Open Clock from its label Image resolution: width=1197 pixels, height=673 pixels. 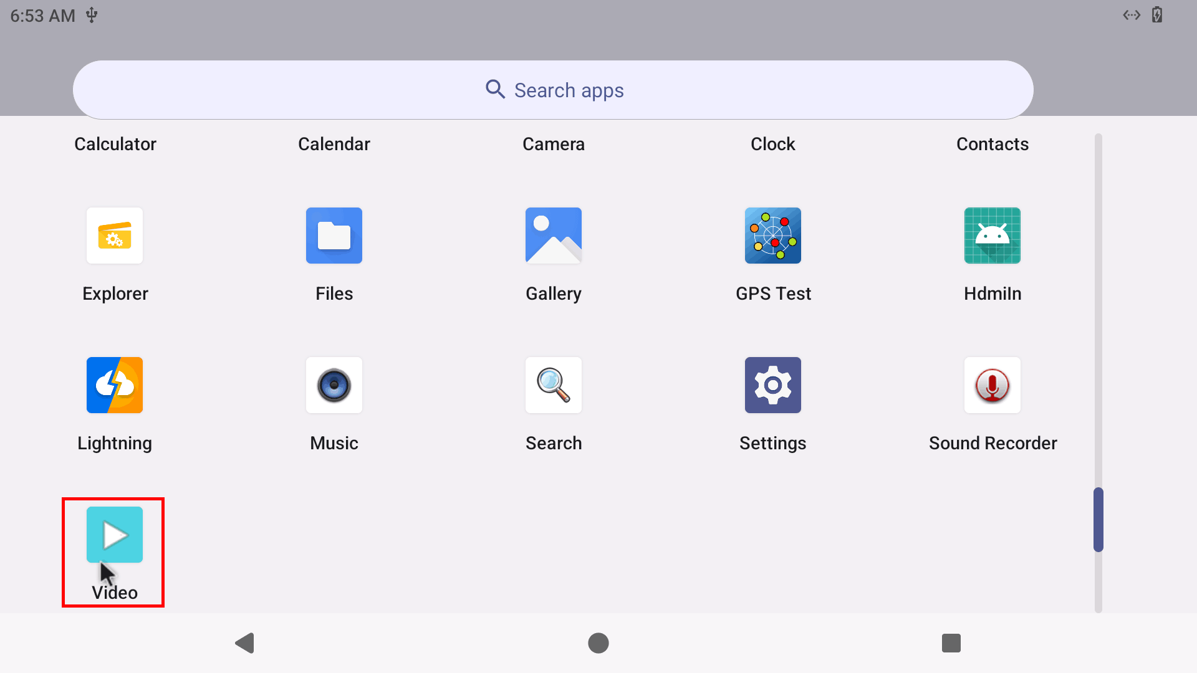(773, 144)
